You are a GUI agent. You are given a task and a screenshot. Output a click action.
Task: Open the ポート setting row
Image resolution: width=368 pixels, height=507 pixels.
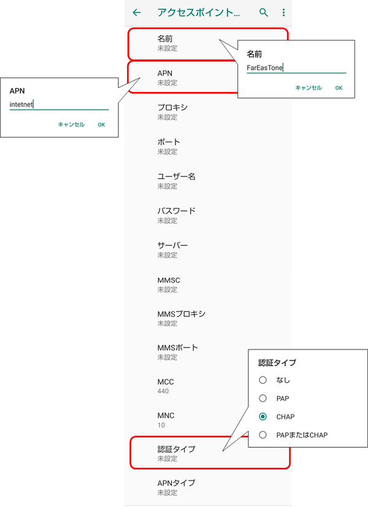[208, 147]
